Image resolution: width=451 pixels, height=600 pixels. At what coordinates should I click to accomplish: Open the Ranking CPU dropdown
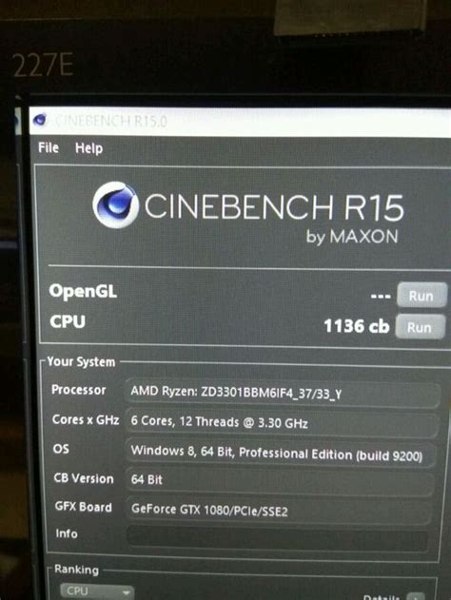[x=97, y=591]
